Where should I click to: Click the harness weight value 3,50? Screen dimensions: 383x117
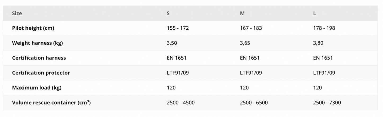(172, 43)
